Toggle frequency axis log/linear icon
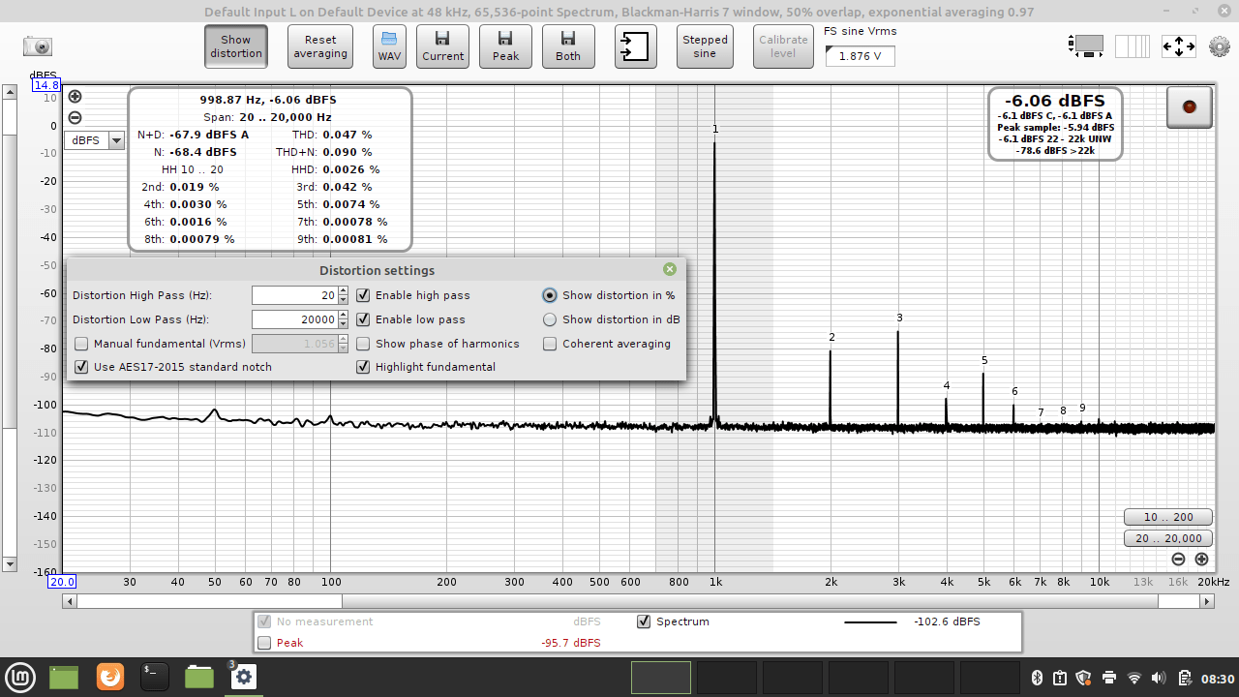1239x697 pixels. [x=1133, y=45]
